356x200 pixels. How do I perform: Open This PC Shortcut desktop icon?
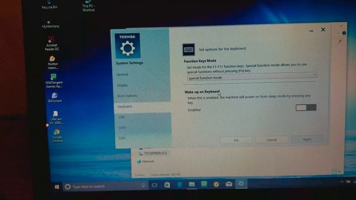pos(88,6)
